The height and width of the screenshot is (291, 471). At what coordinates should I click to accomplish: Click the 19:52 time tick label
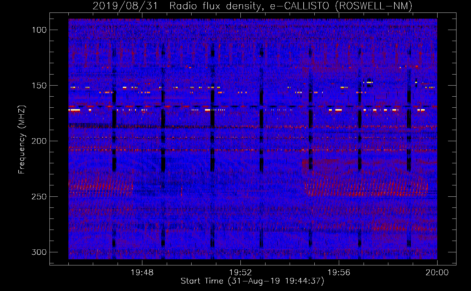[240, 273]
